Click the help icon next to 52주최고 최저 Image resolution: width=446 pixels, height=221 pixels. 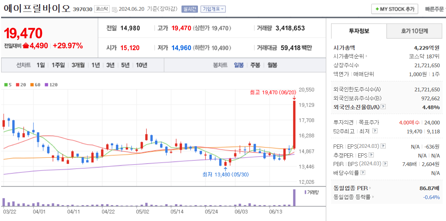click(x=375, y=131)
